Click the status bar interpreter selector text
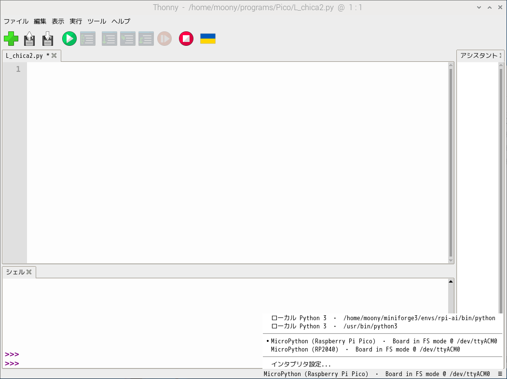 pyautogui.click(x=377, y=374)
